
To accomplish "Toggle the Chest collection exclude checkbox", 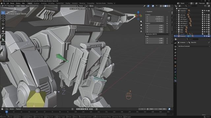I will (x=202, y=28).
